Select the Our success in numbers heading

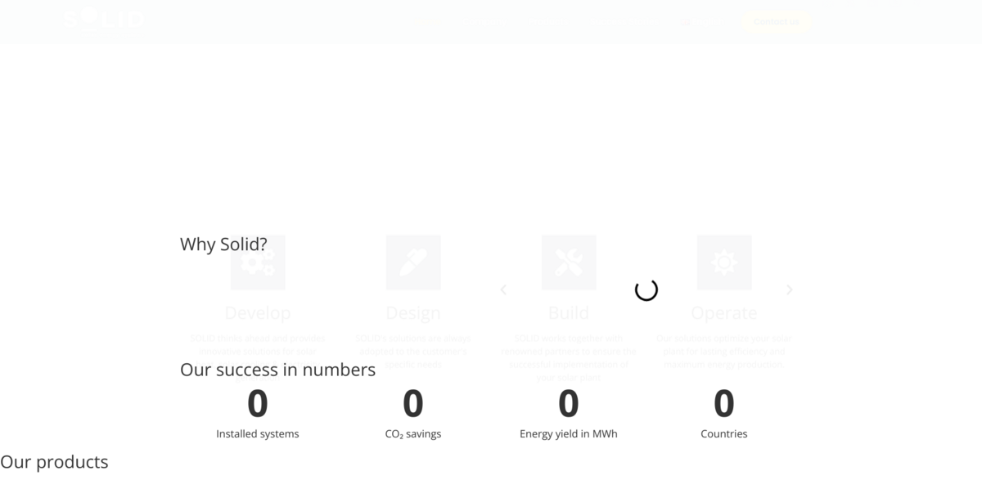[277, 370]
